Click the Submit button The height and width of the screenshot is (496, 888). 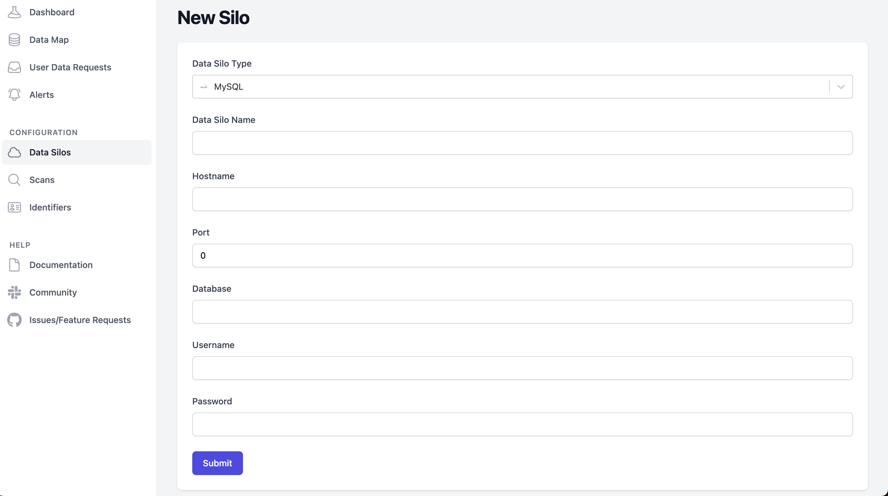click(x=218, y=463)
